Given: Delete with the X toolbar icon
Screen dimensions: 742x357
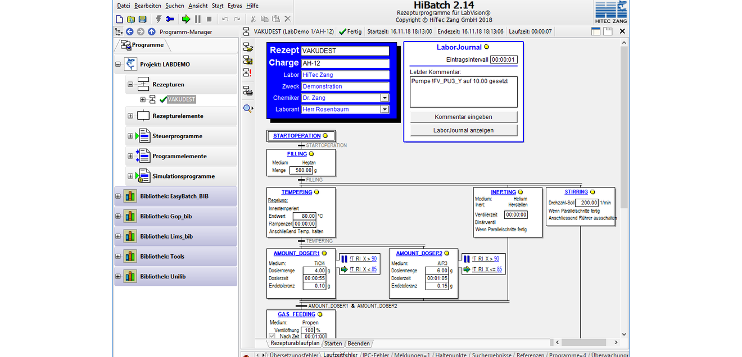Looking at the screenshot, I should (288, 19).
